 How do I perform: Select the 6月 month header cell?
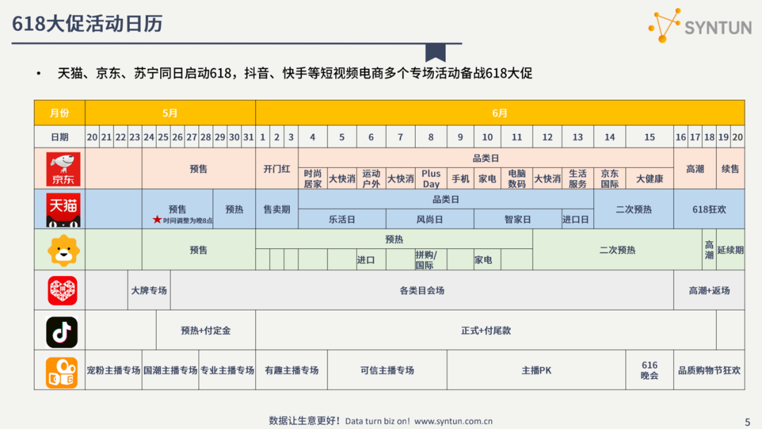tap(500, 113)
